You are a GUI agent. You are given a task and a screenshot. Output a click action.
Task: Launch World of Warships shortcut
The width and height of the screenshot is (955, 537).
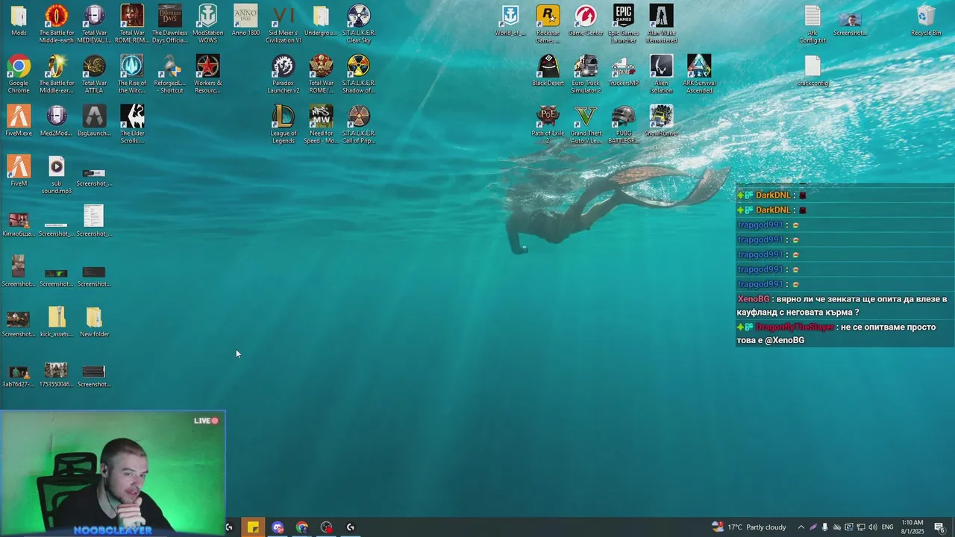(x=510, y=21)
